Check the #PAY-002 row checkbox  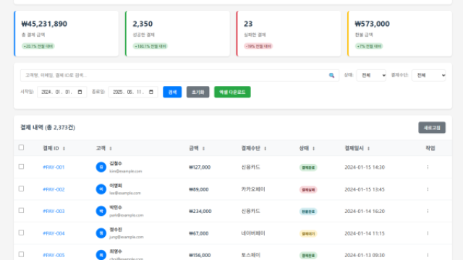pyautogui.click(x=21, y=188)
